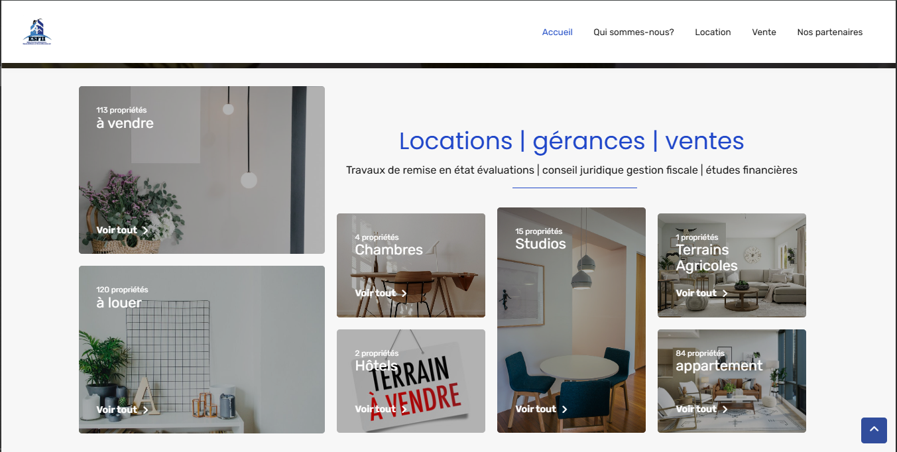Click the chevron arrow on the Chambres card
The image size is (897, 452).
(x=404, y=294)
